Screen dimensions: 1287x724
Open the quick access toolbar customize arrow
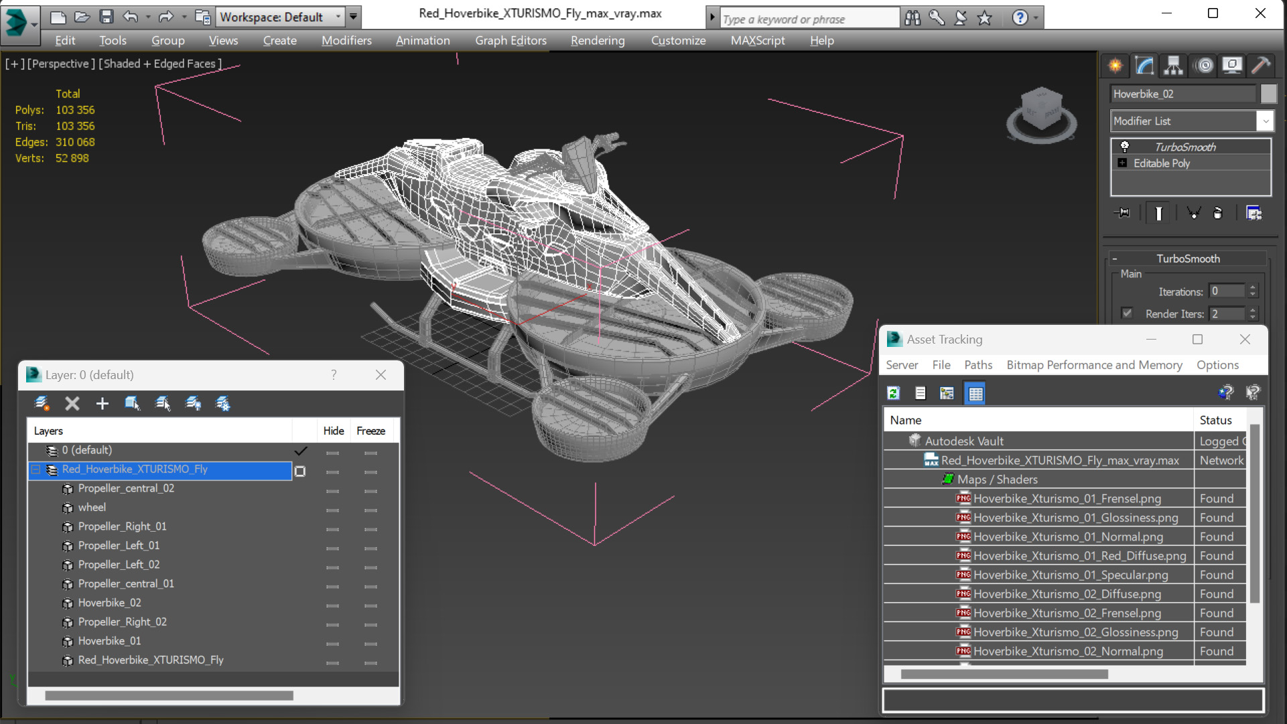[x=353, y=17]
